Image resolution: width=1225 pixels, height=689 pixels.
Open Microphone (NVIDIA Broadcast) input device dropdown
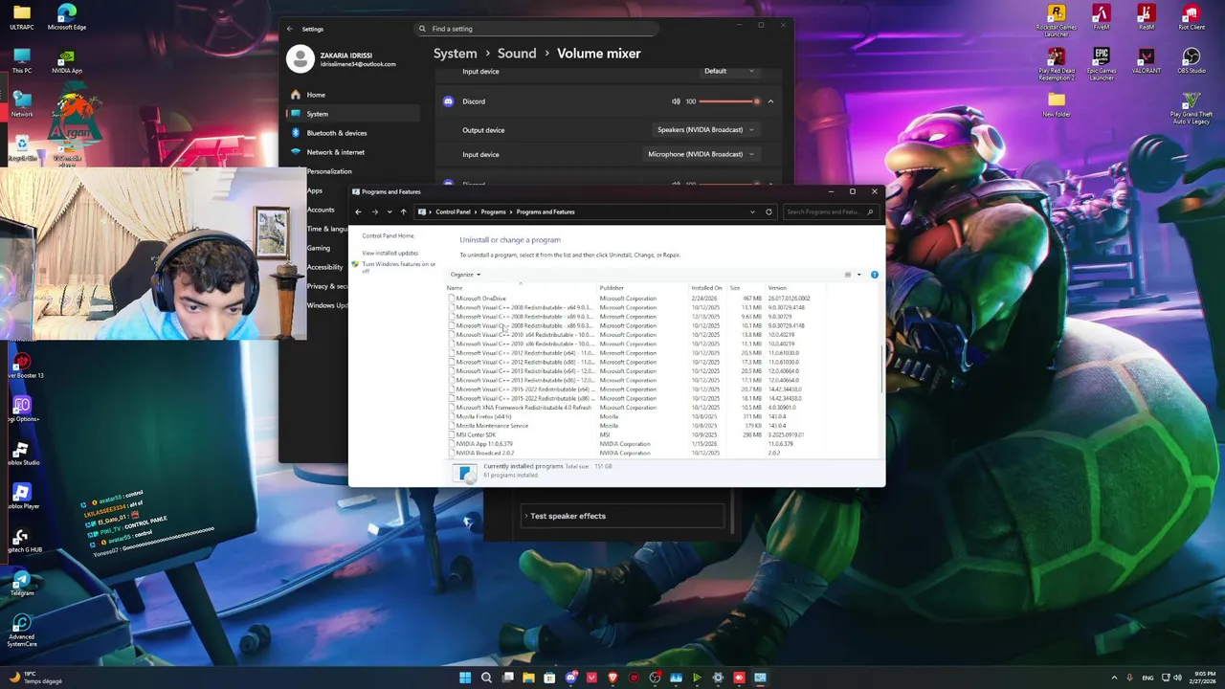tap(701, 154)
